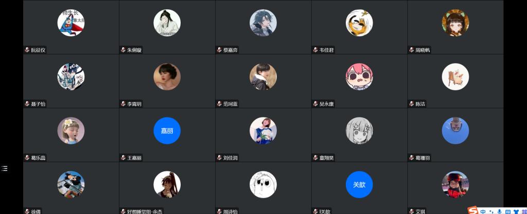The width and height of the screenshot is (527, 214).
Task: Click 葛乐蕊's avatar with flower girl
Action: coord(71,131)
